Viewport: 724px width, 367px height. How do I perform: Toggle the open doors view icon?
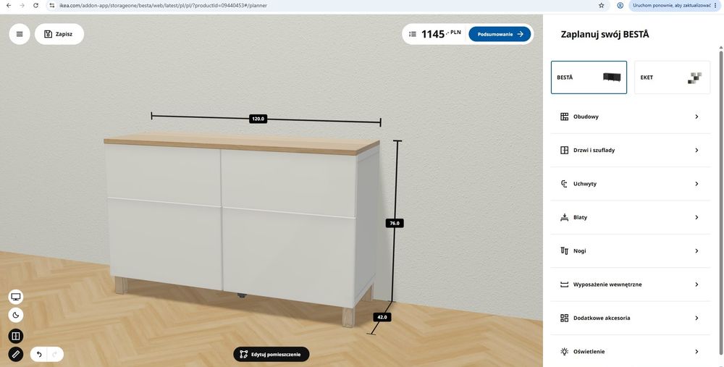16,336
